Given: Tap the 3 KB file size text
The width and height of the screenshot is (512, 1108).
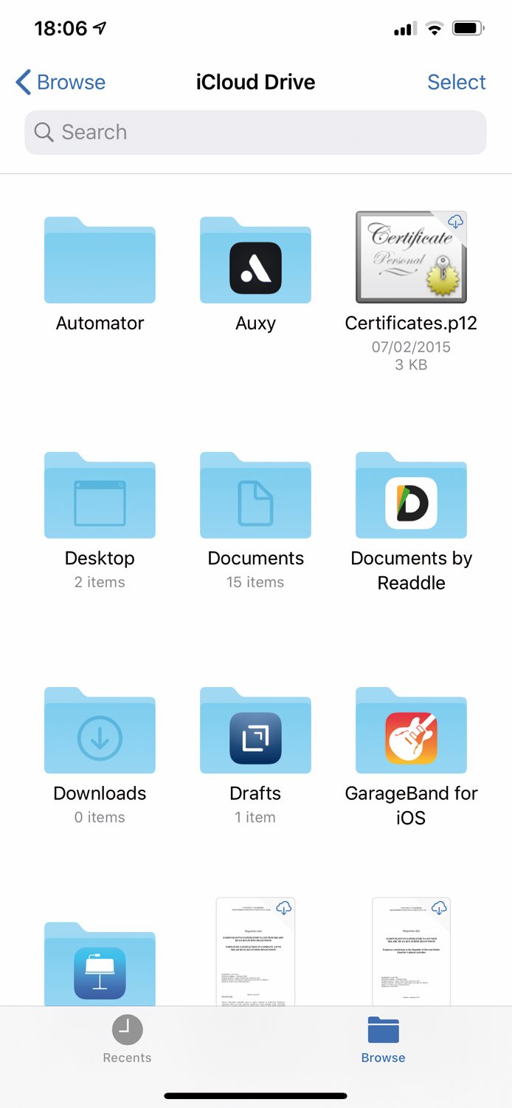Looking at the screenshot, I should tap(411, 364).
